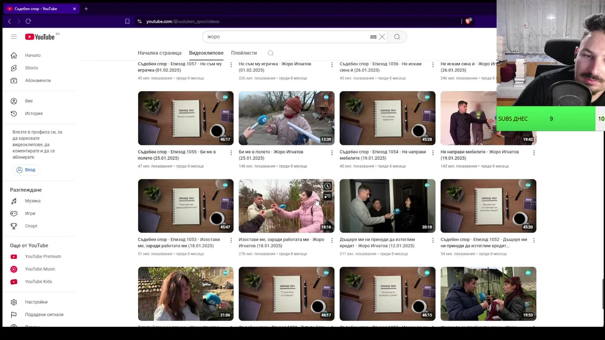Play Изоставиме 18:16 thumbnail
Viewport: 605px width, 340px height.
coord(286,206)
